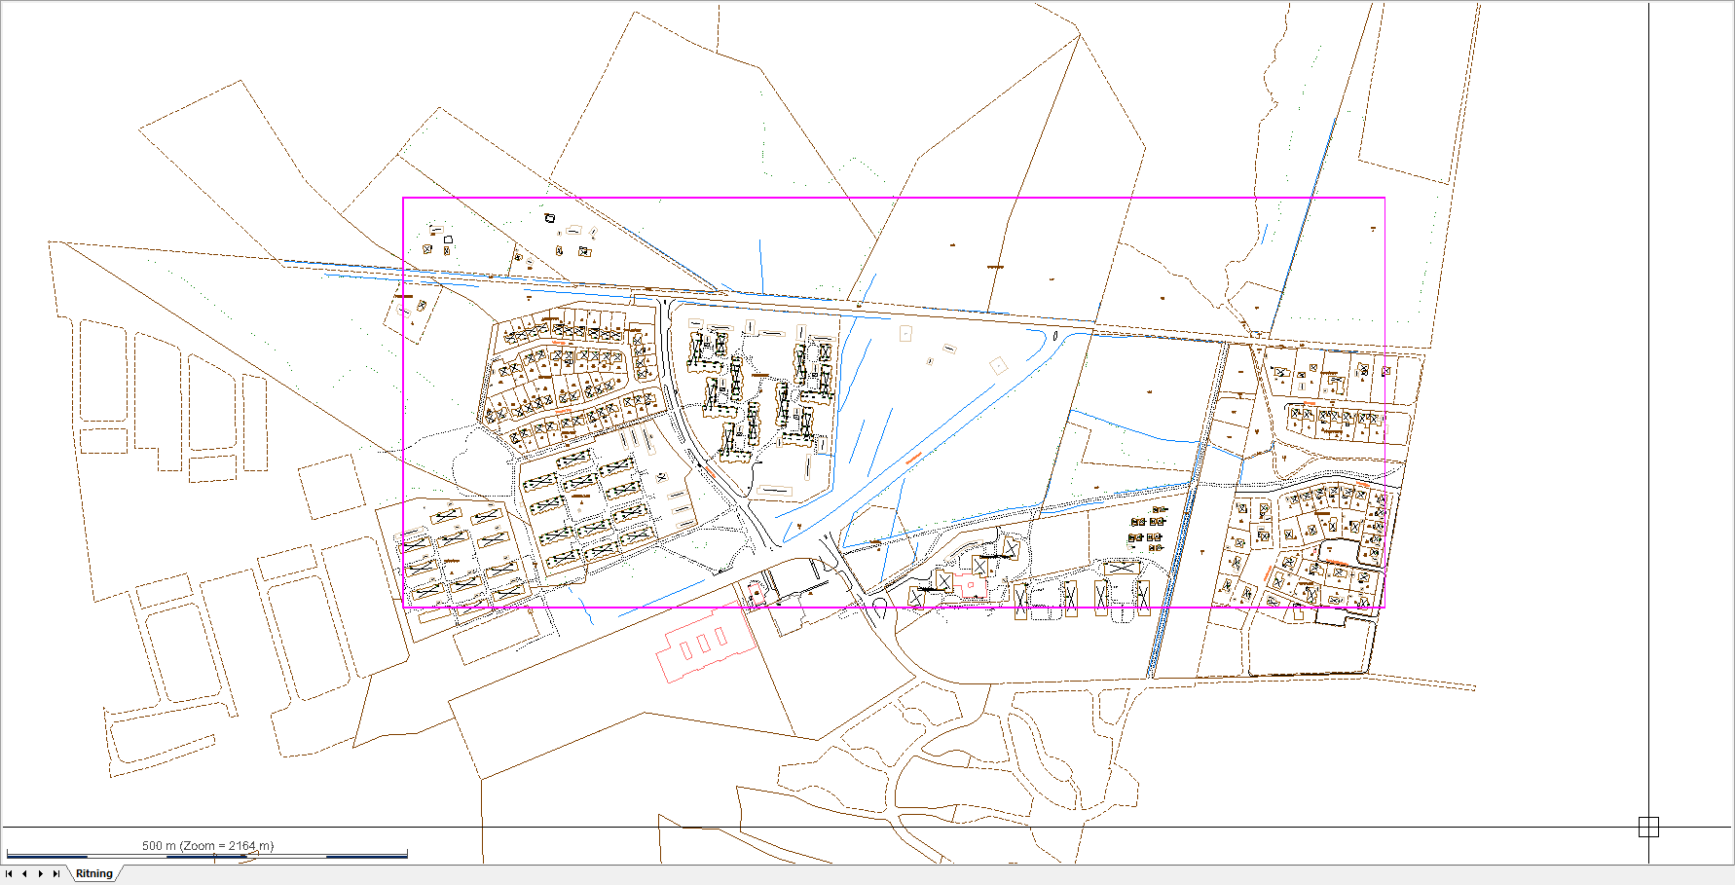1735x885 pixels.
Task: Select the small black building outline at top
Action: click(549, 218)
